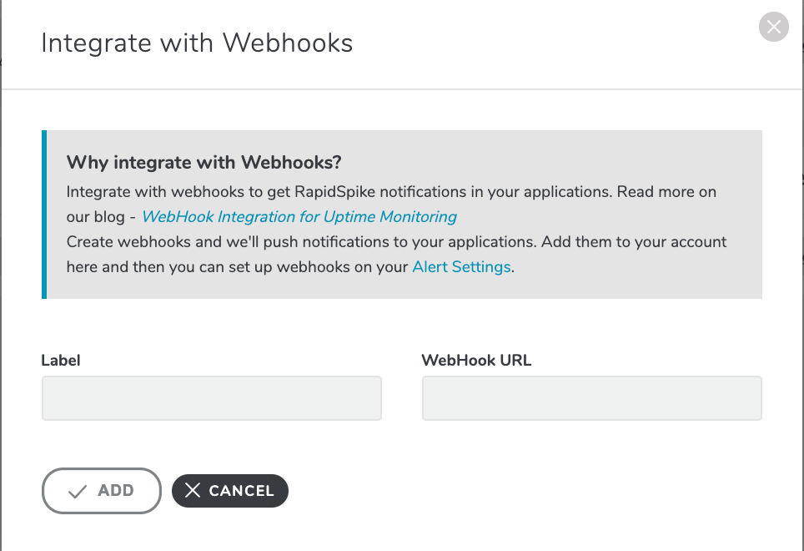The width and height of the screenshot is (804, 551).
Task: Click the "CANCEL" text label
Action: (x=242, y=491)
